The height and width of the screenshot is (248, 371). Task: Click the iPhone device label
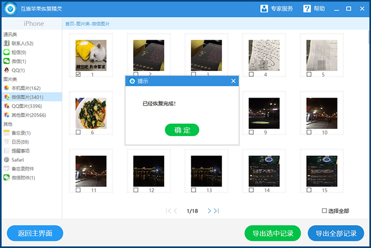tap(33, 23)
